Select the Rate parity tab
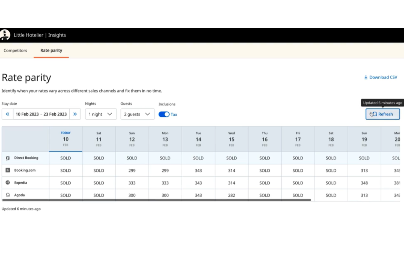The height and width of the screenshot is (269, 404). [x=51, y=50]
